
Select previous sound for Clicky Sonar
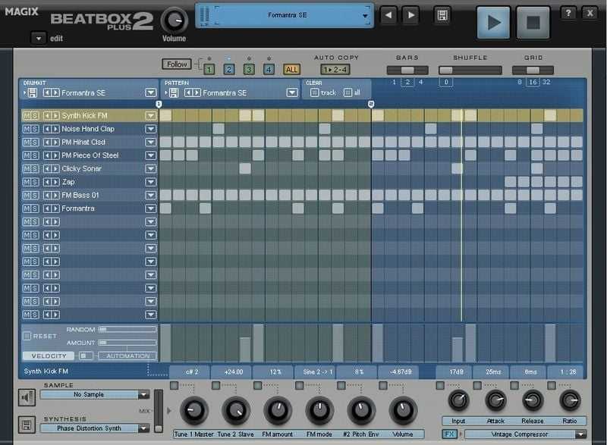pyautogui.click(x=47, y=168)
